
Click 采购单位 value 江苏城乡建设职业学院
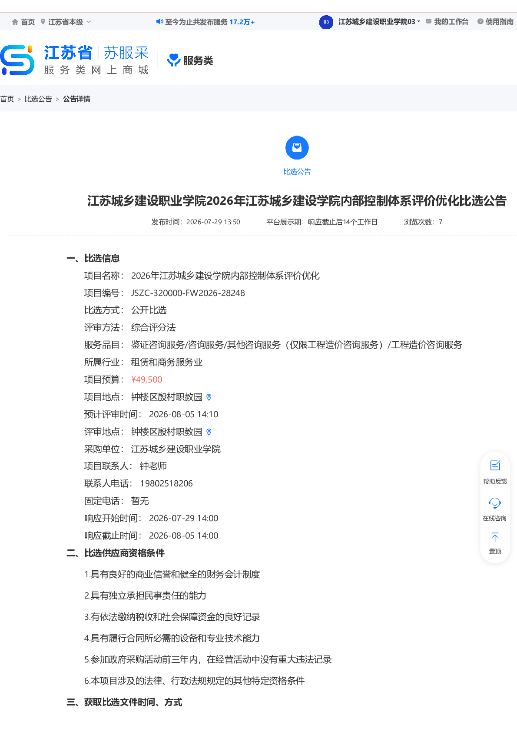(x=176, y=449)
